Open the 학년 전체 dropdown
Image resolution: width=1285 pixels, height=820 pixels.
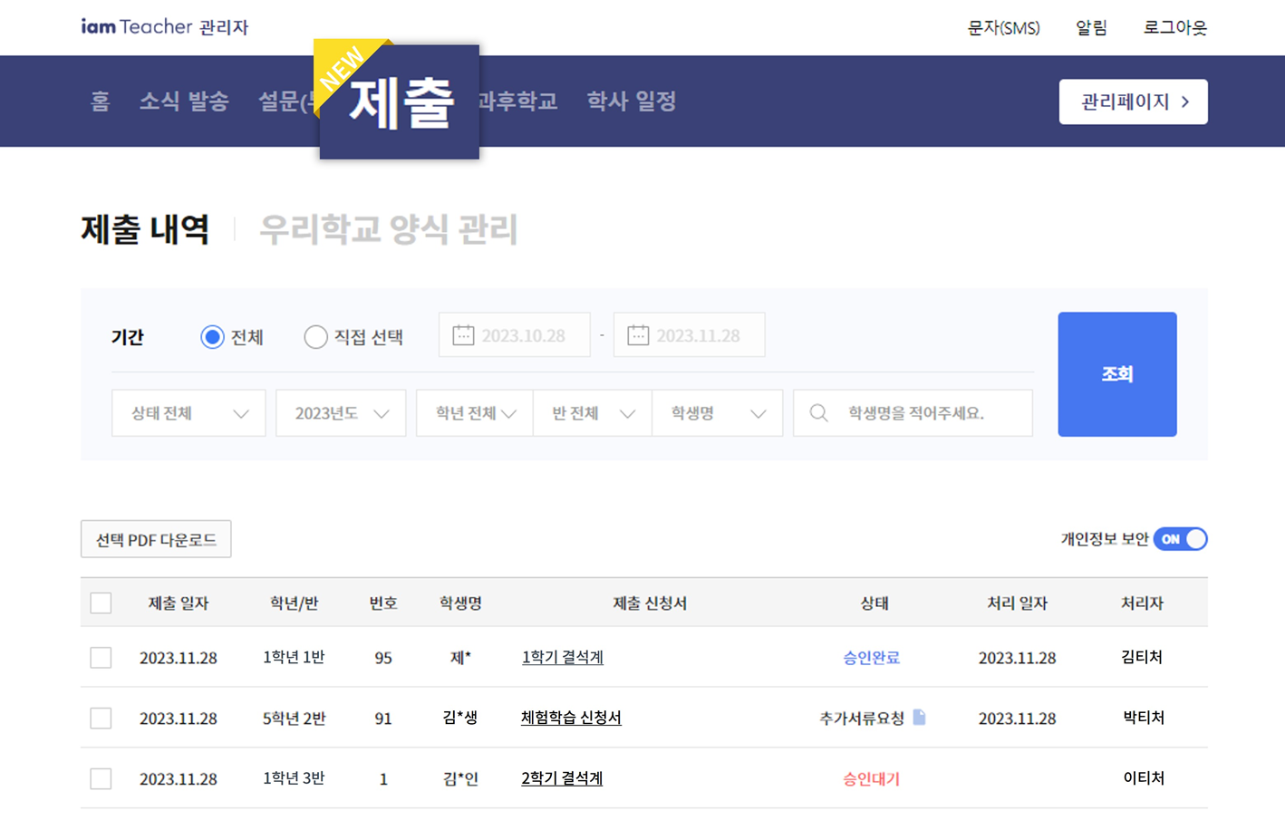475,413
